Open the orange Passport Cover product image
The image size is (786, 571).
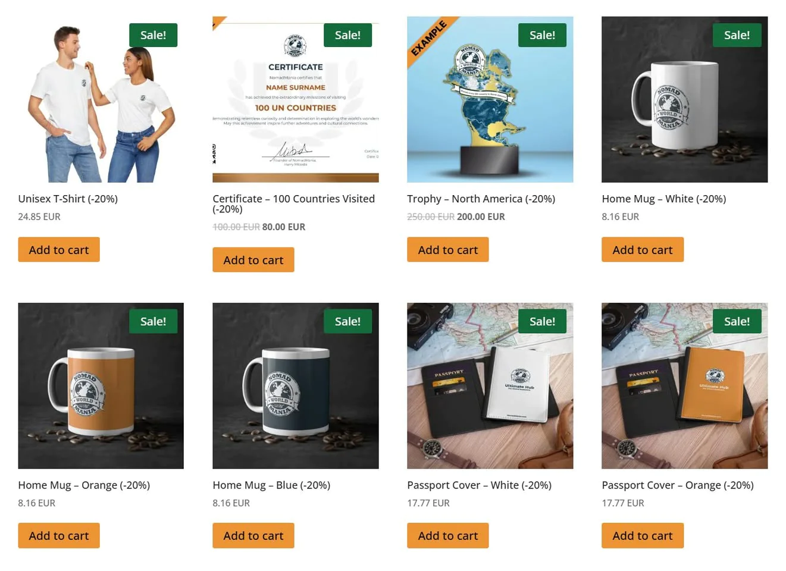[x=685, y=386]
